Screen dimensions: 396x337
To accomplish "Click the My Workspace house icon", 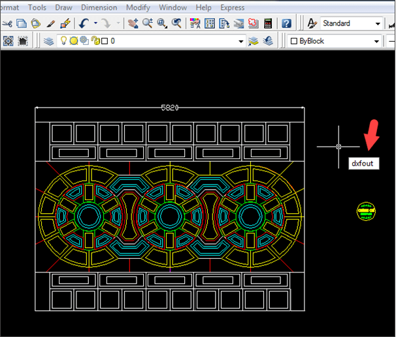I will click(x=23, y=41).
